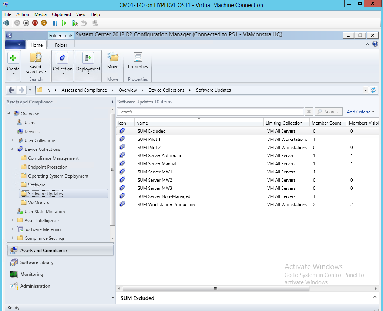Click the Deployment ribbon icon
Viewport: 383px width, 311px height.
click(88, 58)
